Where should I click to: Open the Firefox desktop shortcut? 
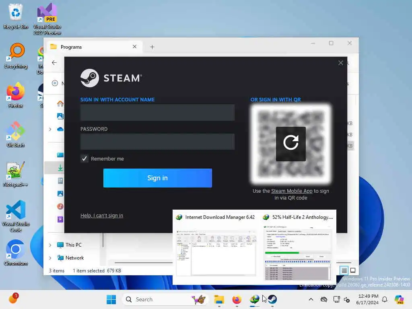point(16,95)
